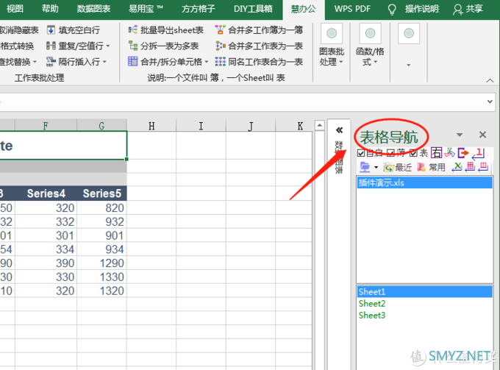Click 批量导出sheet表 export icon
The image size is (500, 370).
click(x=132, y=30)
